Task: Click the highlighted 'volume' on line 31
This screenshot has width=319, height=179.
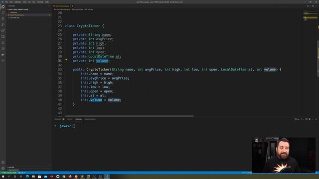Action: (102, 61)
